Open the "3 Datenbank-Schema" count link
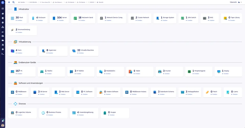The width and height of the screenshot is (245, 128). [x=166, y=91]
